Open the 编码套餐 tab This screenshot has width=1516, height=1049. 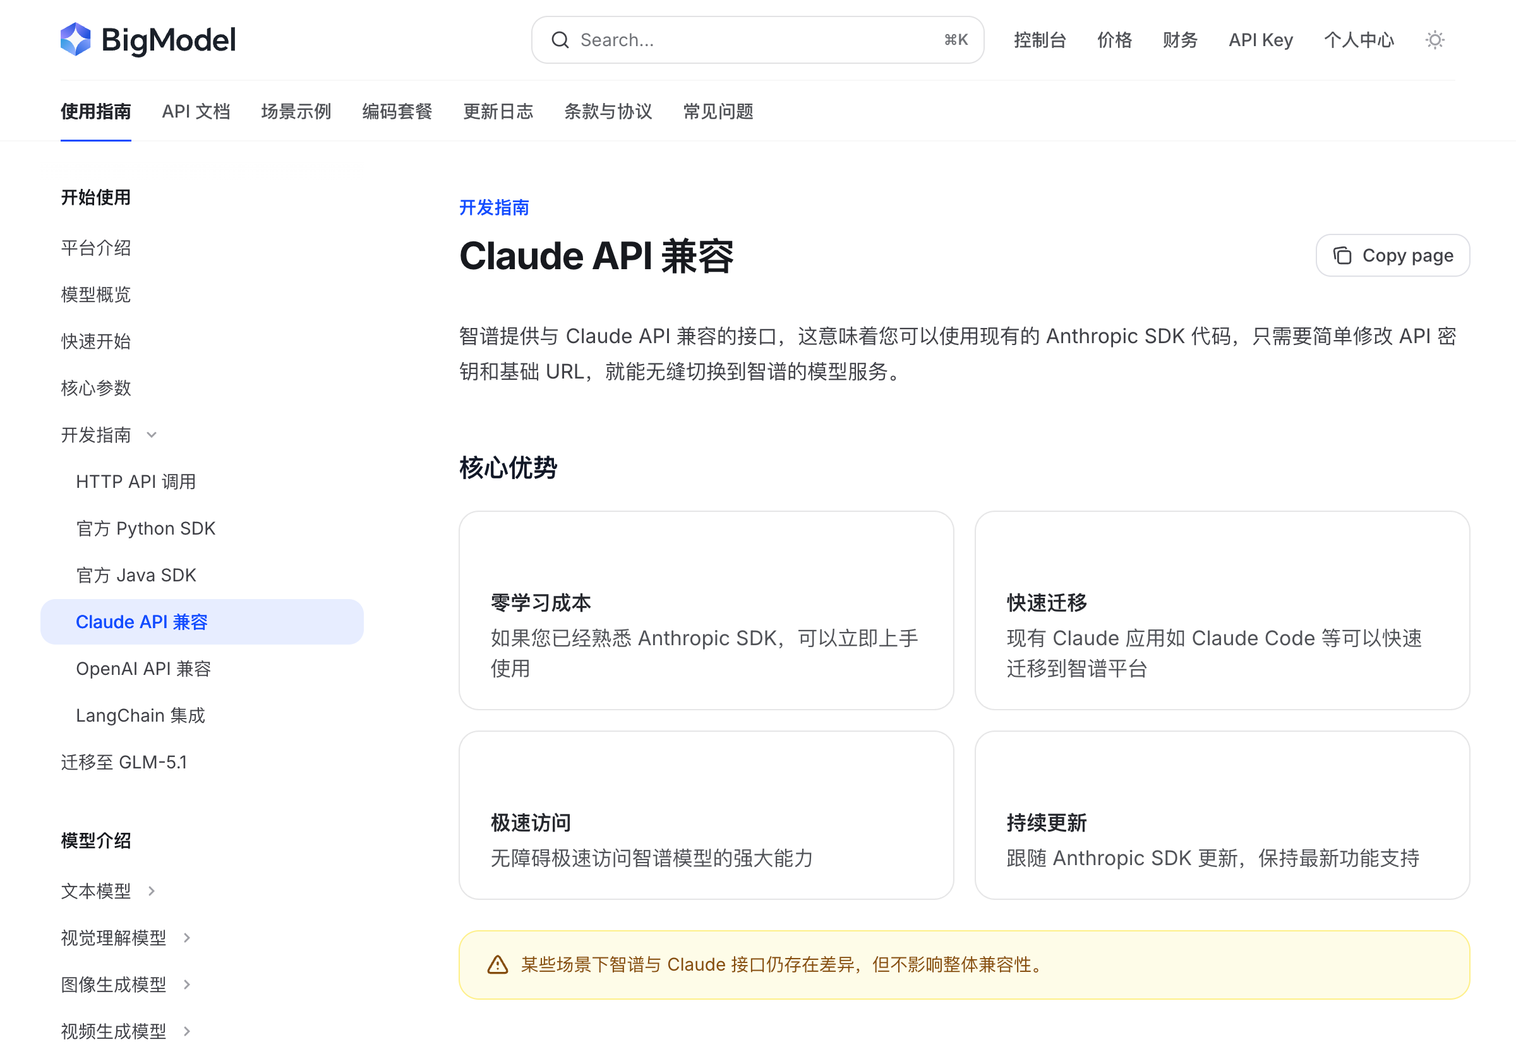pyautogui.click(x=397, y=111)
